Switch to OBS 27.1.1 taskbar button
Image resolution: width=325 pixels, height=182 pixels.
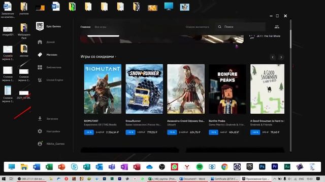(x=31, y=179)
